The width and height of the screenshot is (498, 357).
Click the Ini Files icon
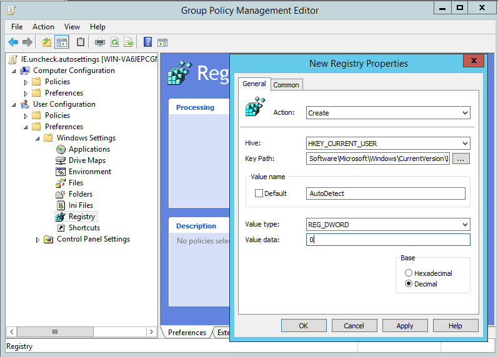click(x=61, y=205)
